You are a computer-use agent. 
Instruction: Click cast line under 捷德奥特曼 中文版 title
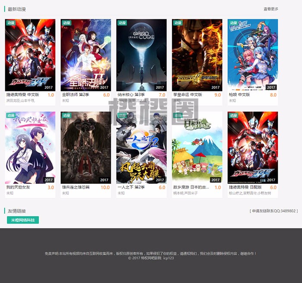tap(21, 101)
